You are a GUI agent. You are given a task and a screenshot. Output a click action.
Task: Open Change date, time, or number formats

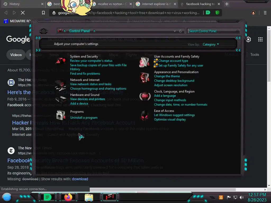click(180, 105)
